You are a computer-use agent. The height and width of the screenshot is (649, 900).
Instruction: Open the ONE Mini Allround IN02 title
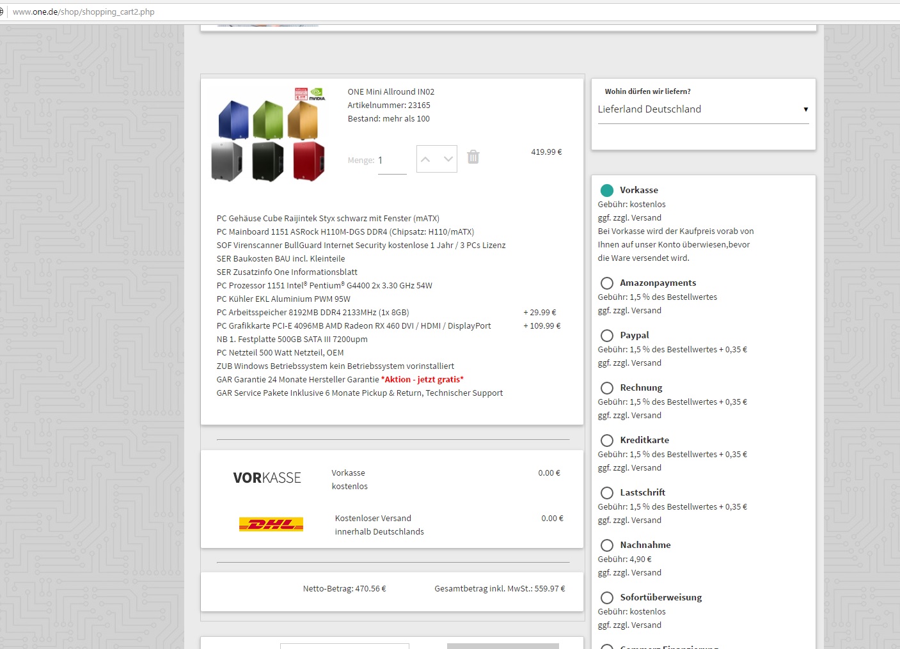click(x=391, y=92)
